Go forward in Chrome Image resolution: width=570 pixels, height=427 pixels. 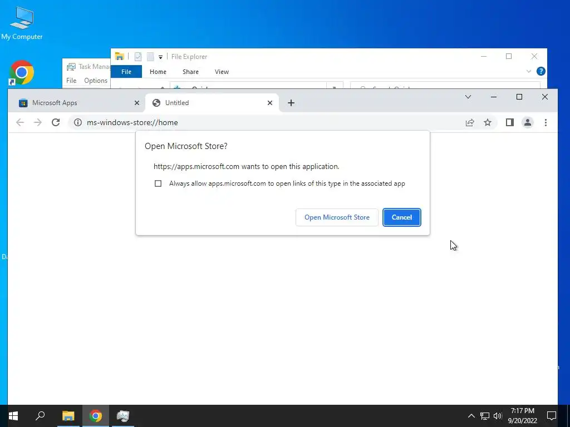pyautogui.click(x=38, y=122)
